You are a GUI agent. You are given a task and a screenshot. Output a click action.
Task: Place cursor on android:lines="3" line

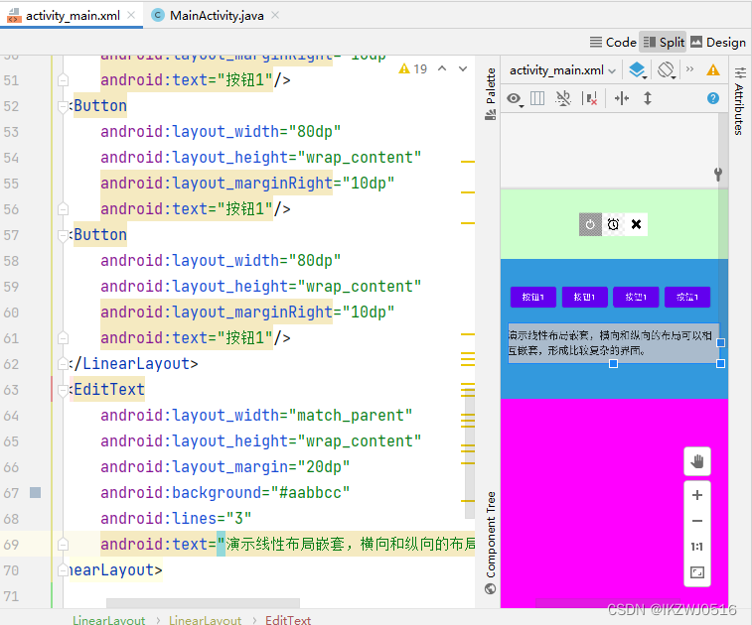coord(176,518)
